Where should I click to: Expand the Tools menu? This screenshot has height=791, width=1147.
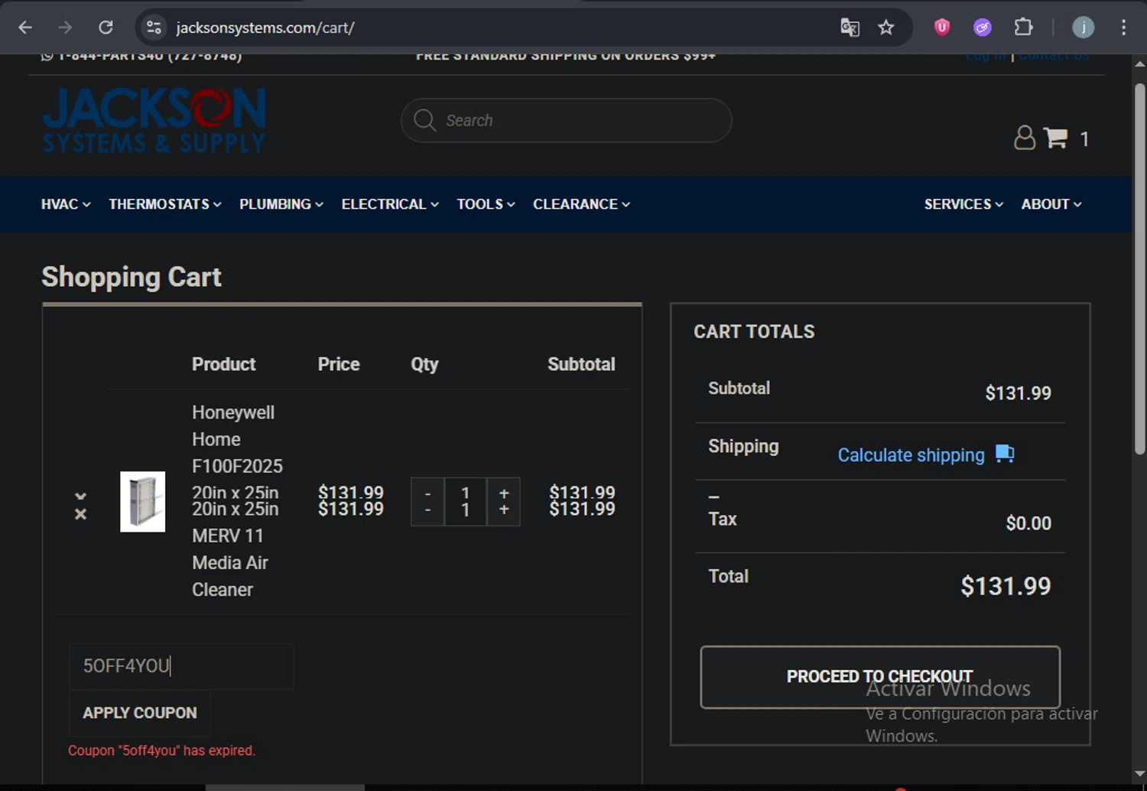pyautogui.click(x=486, y=204)
